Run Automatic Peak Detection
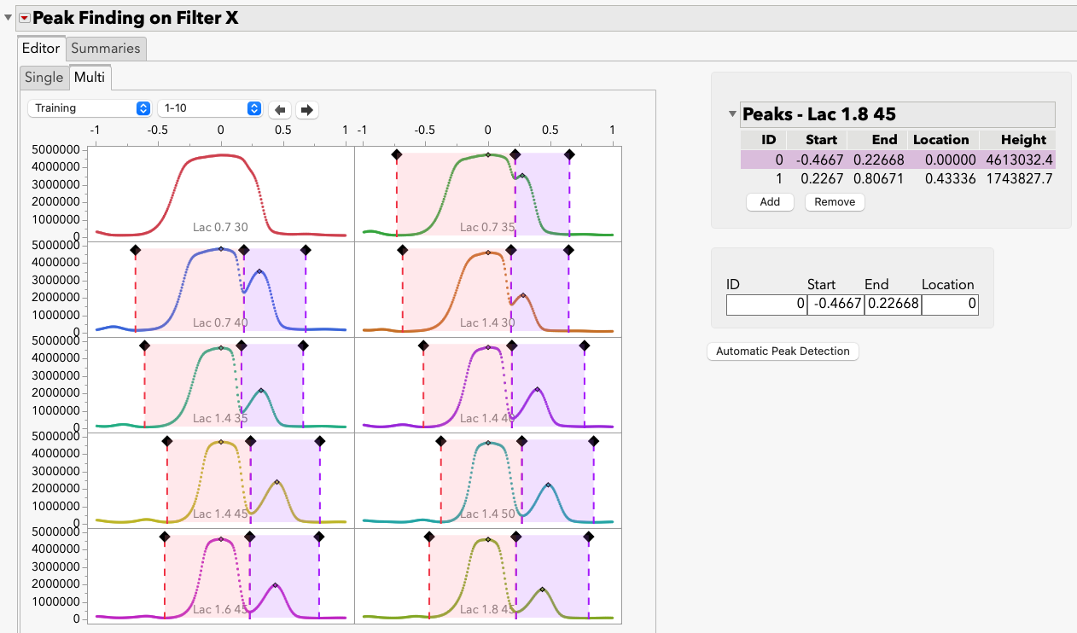This screenshot has width=1077, height=633. 782,351
